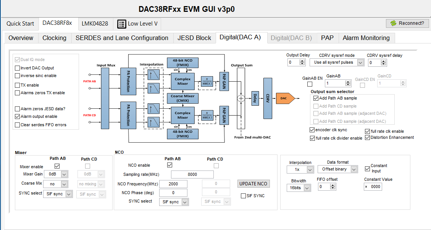Click the CDRV block in diagram
The width and height of the screenshot is (431, 230).
[268, 98]
